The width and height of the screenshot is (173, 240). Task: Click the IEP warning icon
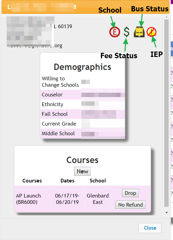pyautogui.click(x=152, y=32)
